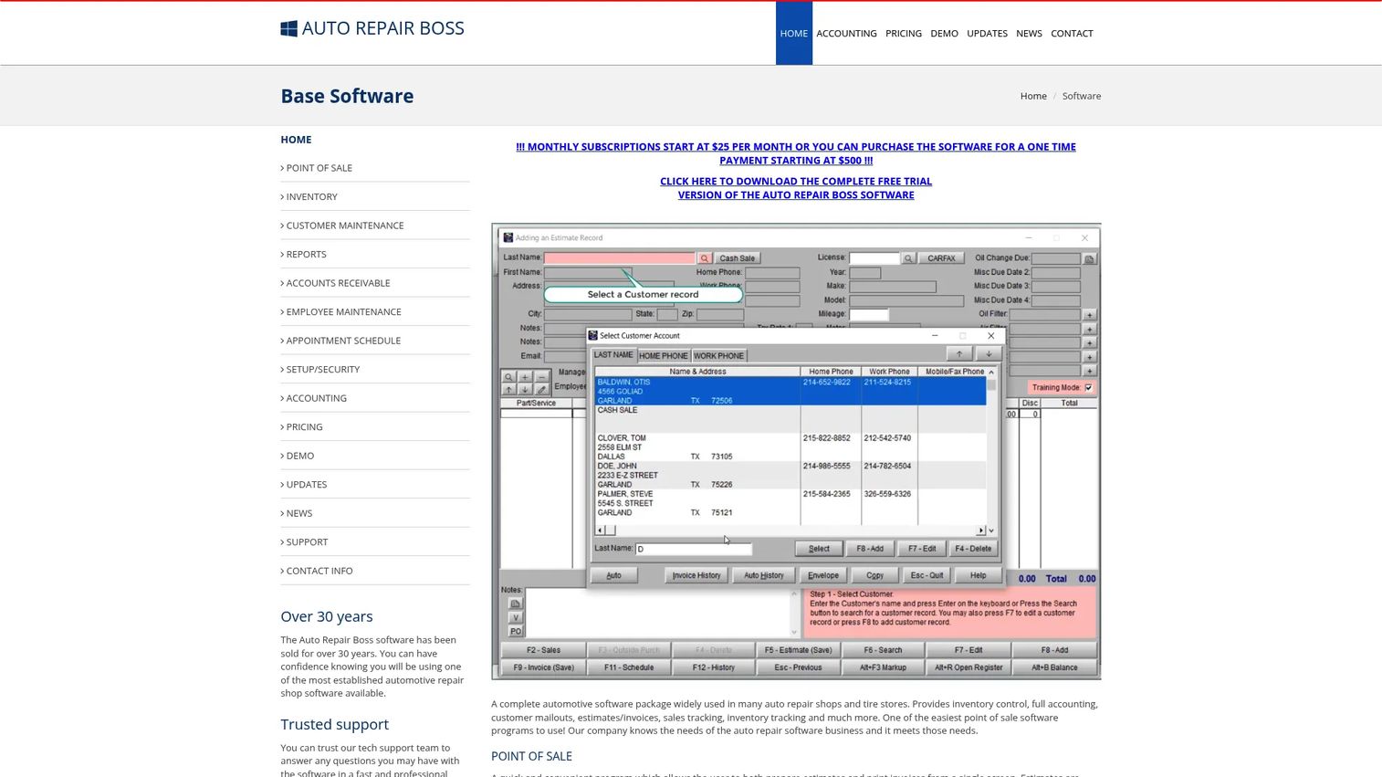
Task: Click the F5 - Estimate (Save) button
Action: pyautogui.click(x=798, y=650)
